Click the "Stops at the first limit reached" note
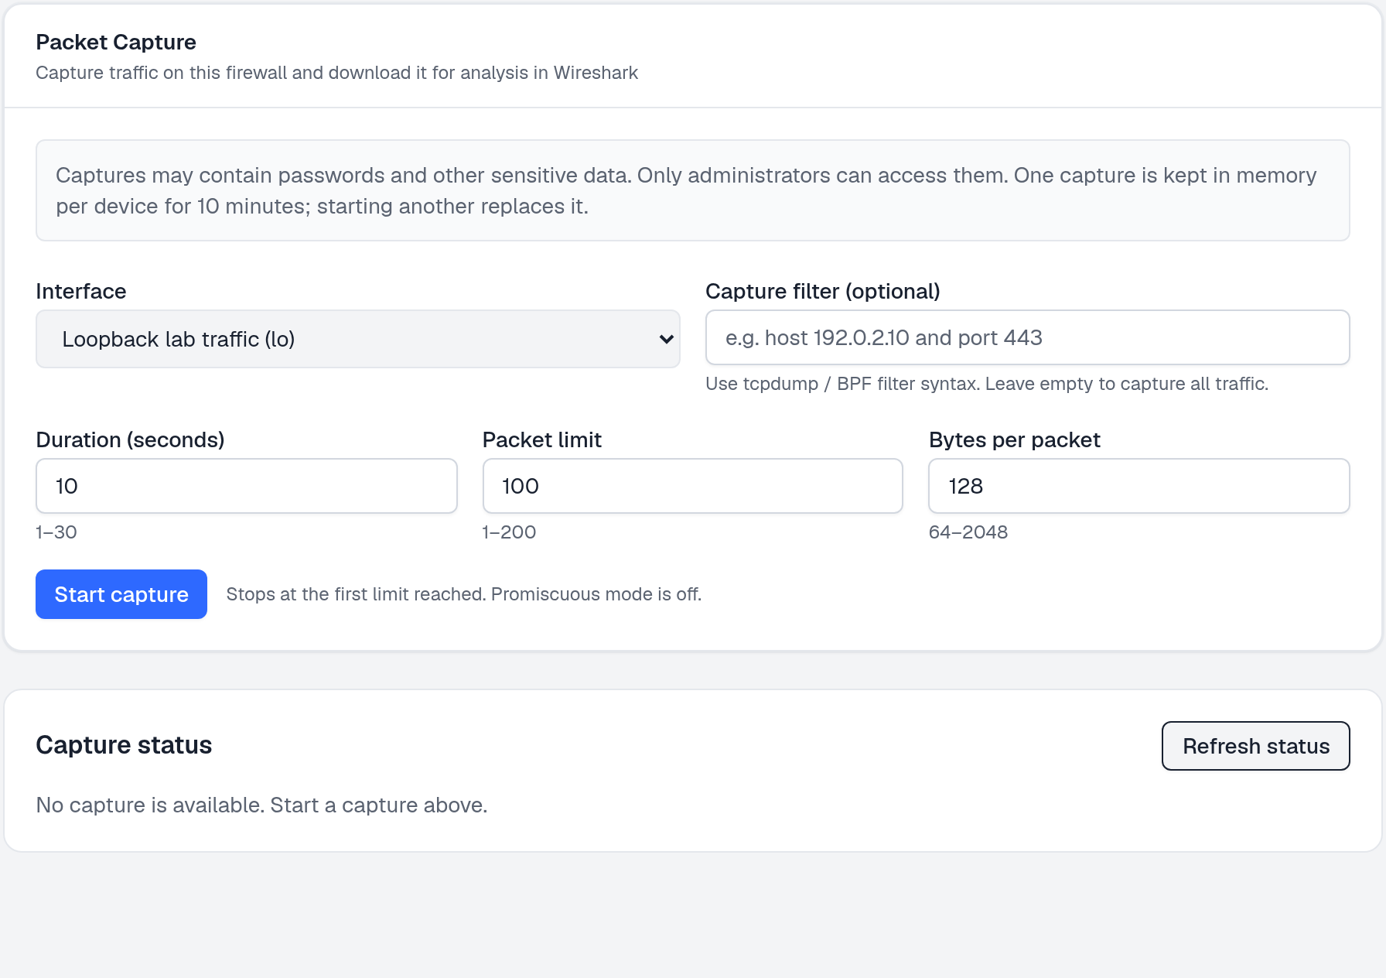1386x978 pixels. coord(464,594)
